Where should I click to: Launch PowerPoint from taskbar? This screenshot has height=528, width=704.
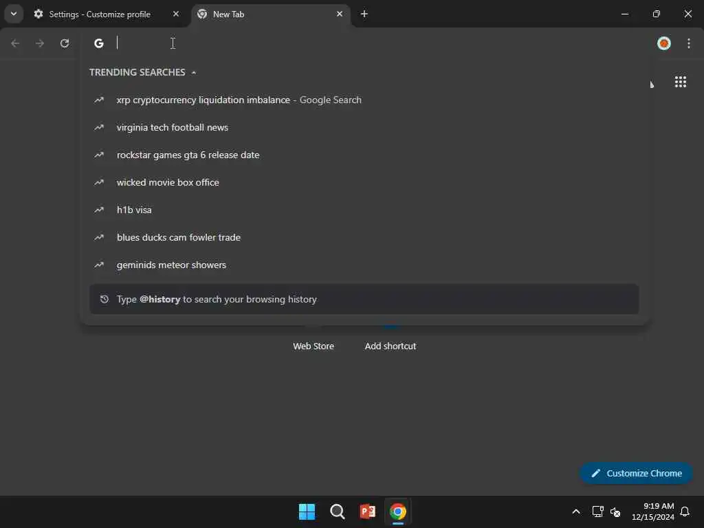[x=367, y=511]
